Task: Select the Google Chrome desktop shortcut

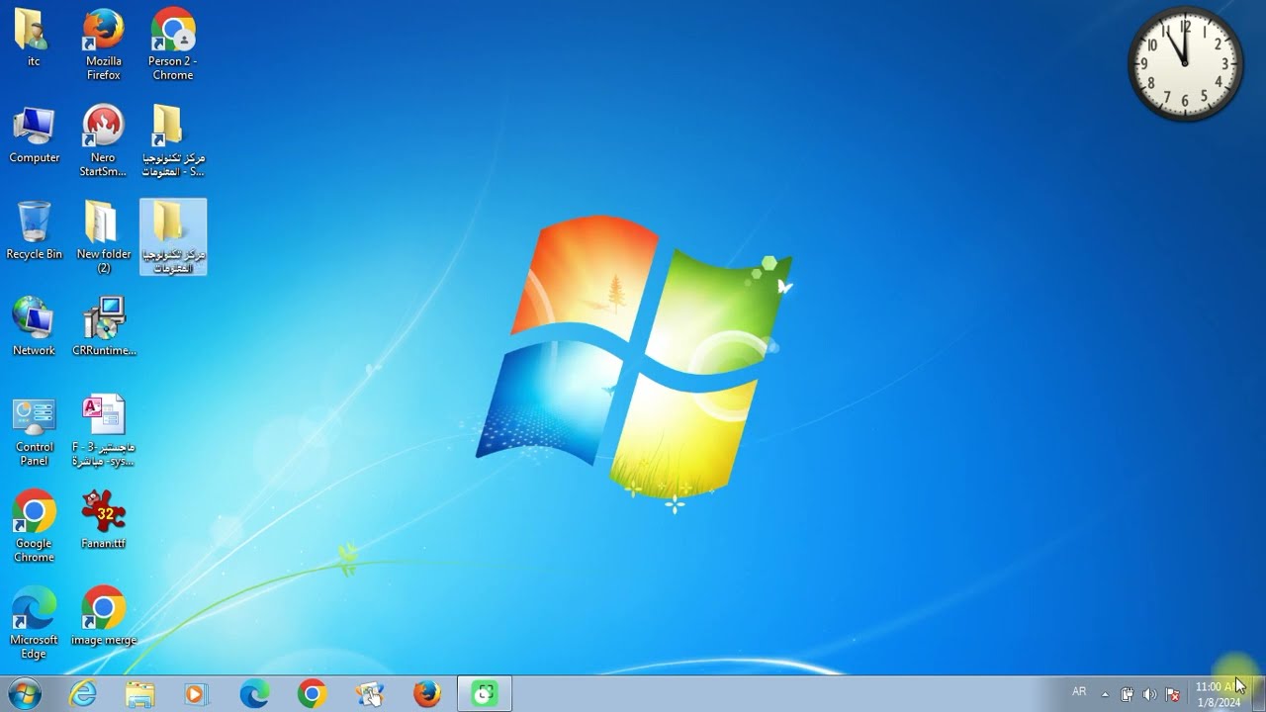Action: click(34, 527)
